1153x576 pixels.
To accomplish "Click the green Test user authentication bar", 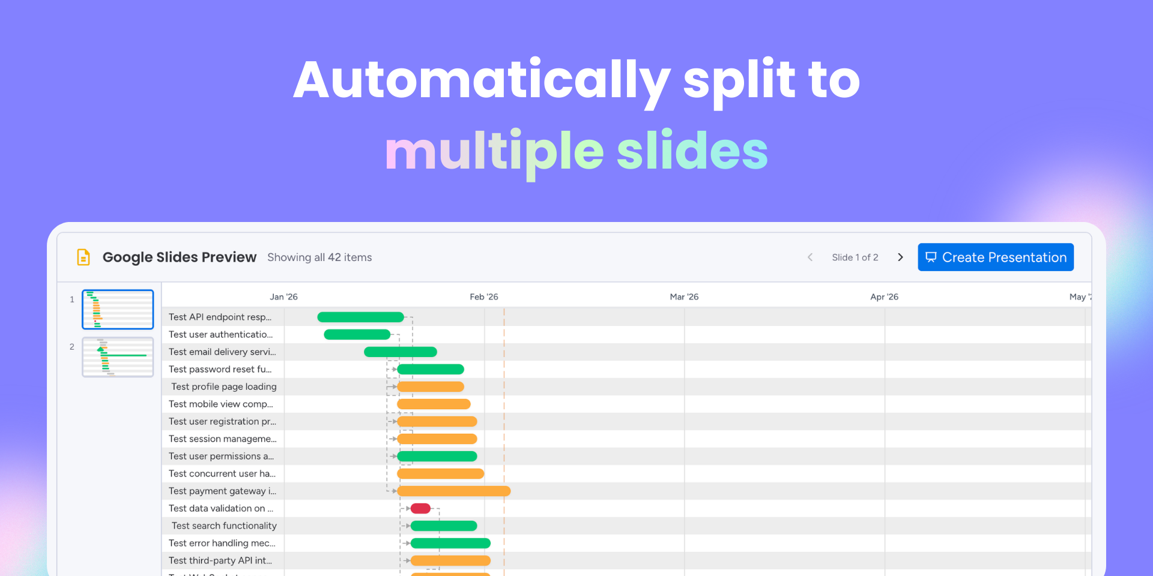I will click(357, 335).
